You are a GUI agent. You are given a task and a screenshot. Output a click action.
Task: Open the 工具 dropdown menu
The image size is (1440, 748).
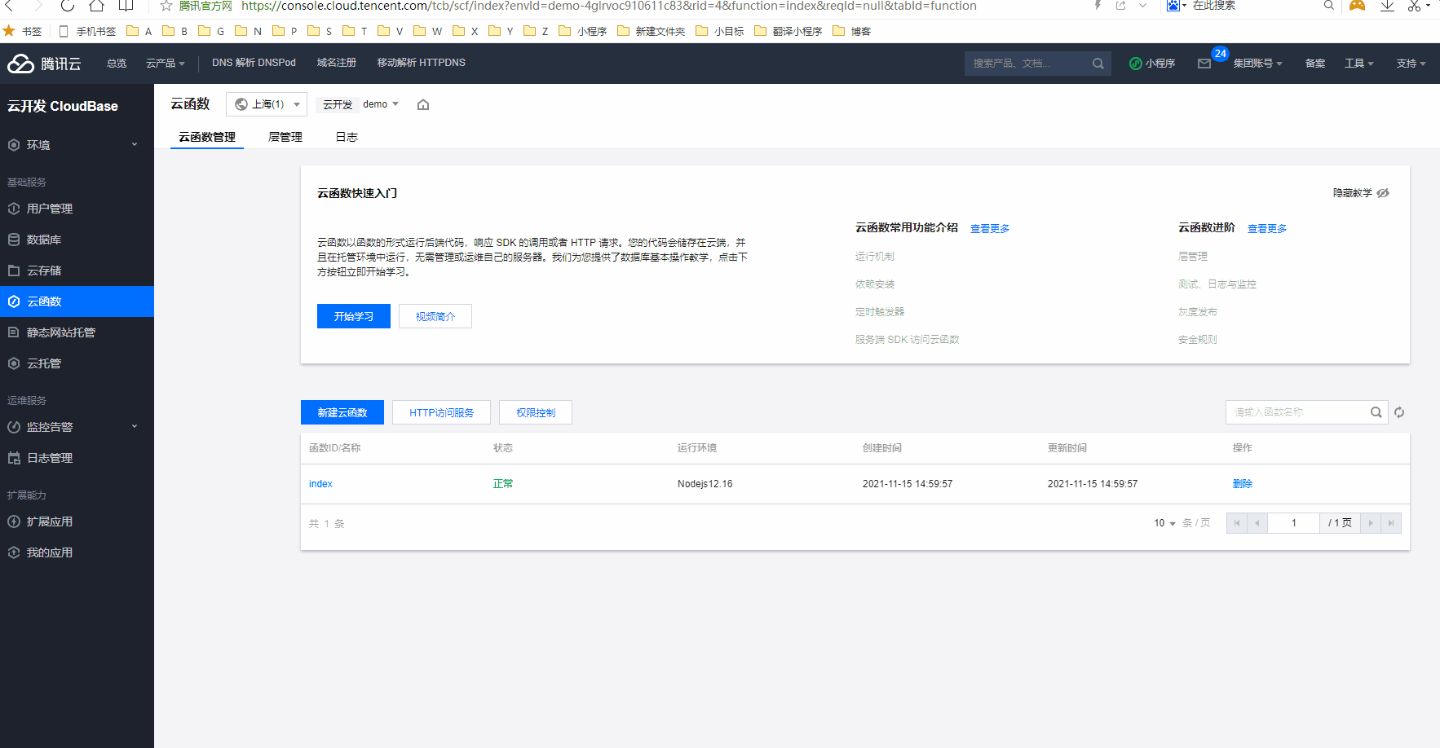pyautogui.click(x=1359, y=64)
